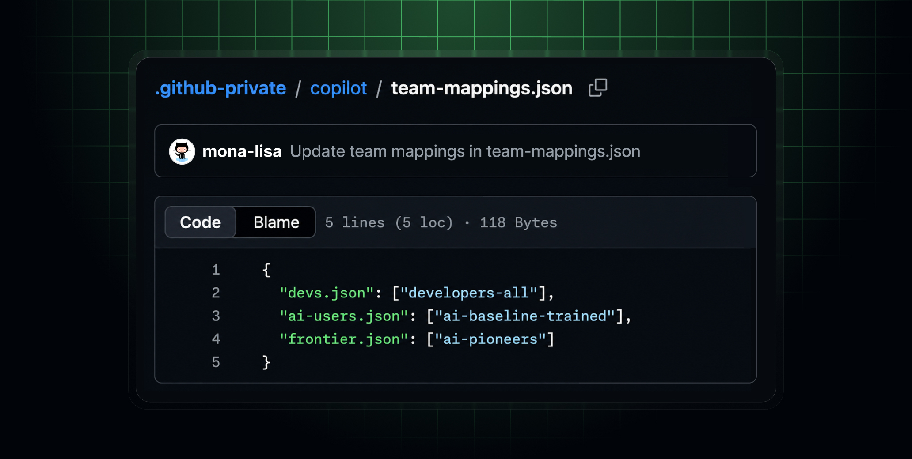Open the .github-private repository link

pos(220,88)
